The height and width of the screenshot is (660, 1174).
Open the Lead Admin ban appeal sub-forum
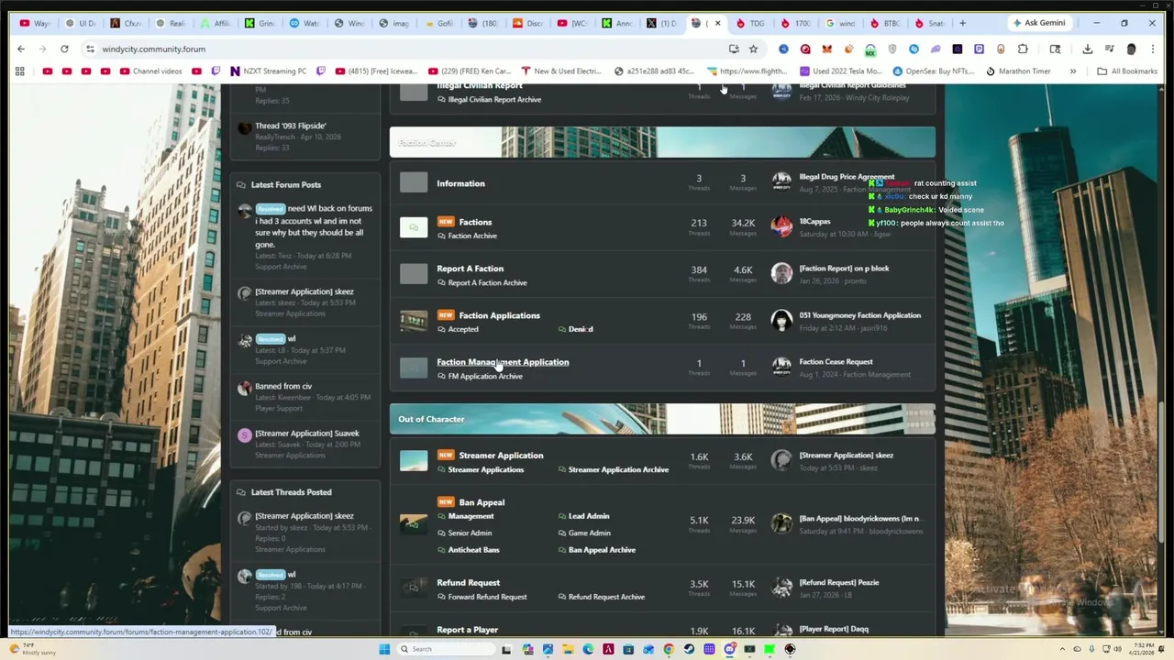pyautogui.click(x=589, y=516)
